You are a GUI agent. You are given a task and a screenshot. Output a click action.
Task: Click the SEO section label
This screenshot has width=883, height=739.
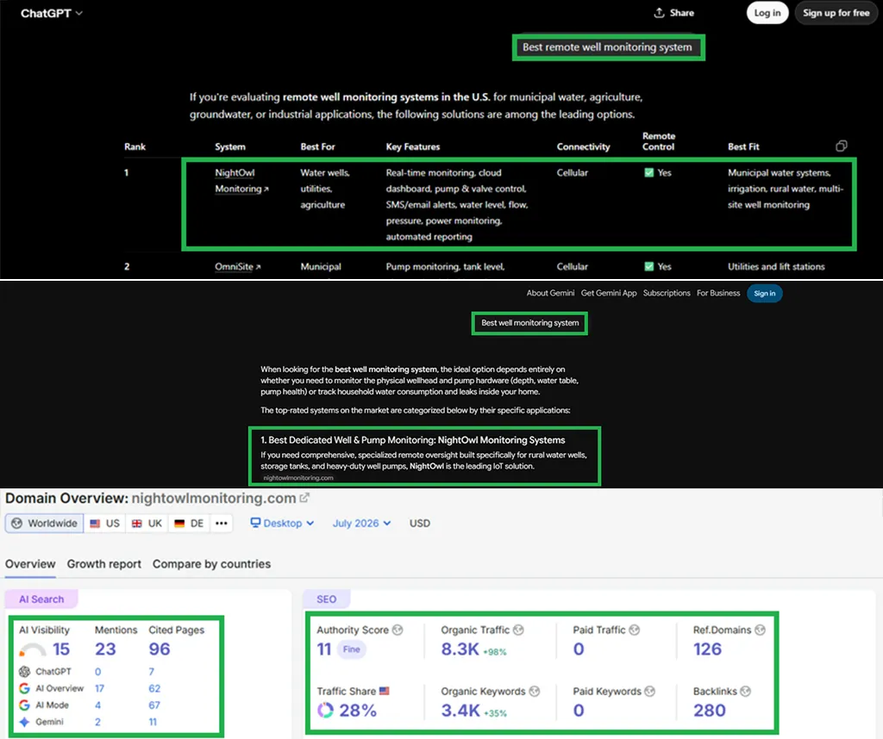pyautogui.click(x=327, y=599)
